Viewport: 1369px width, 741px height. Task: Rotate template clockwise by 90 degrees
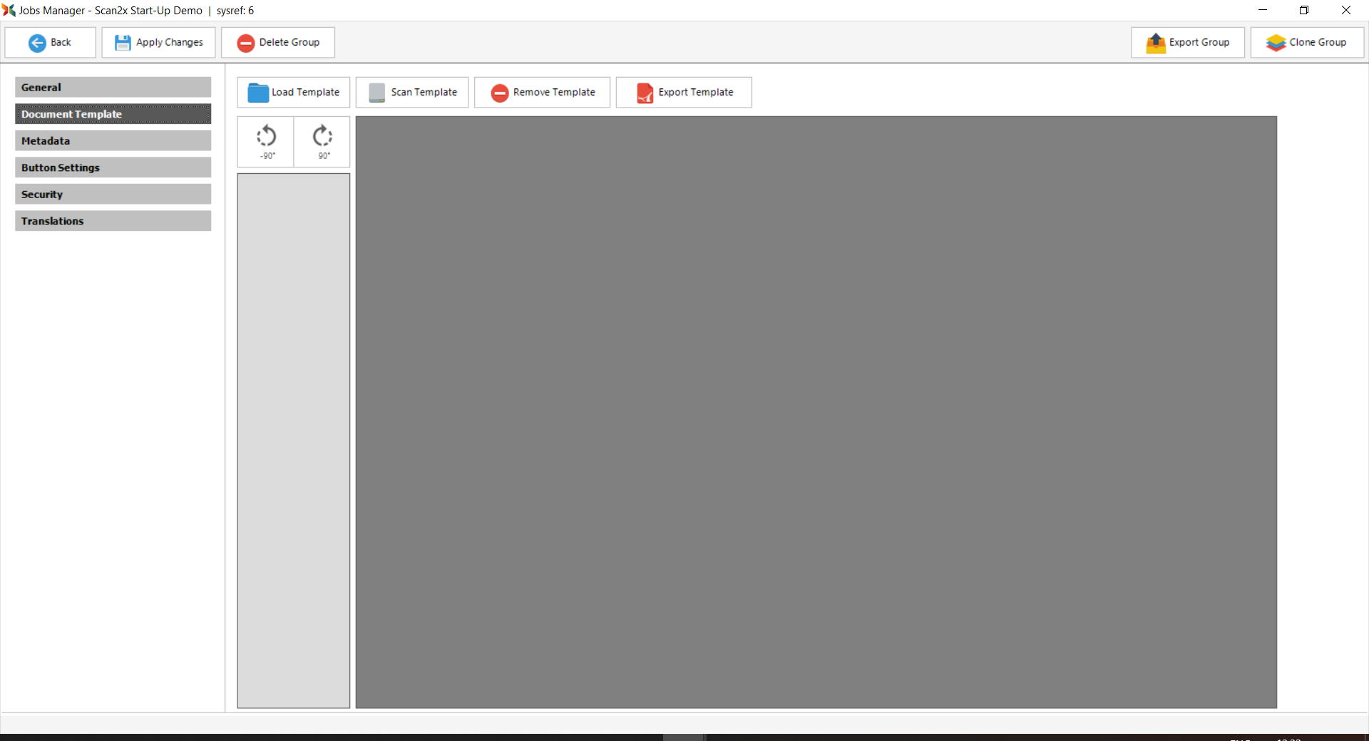(x=322, y=142)
